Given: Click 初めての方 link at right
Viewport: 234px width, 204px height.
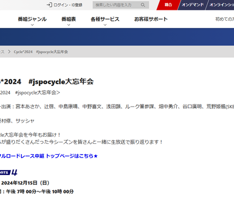Looking at the screenshot, I should (x=225, y=19).
